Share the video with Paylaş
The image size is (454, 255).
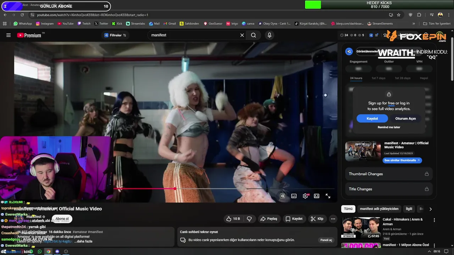(x=269, y=219)
